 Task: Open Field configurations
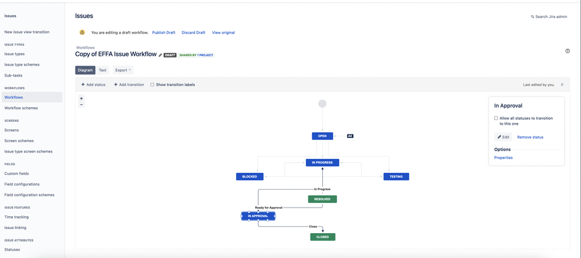pyautogui.click(x=22, y=184)
